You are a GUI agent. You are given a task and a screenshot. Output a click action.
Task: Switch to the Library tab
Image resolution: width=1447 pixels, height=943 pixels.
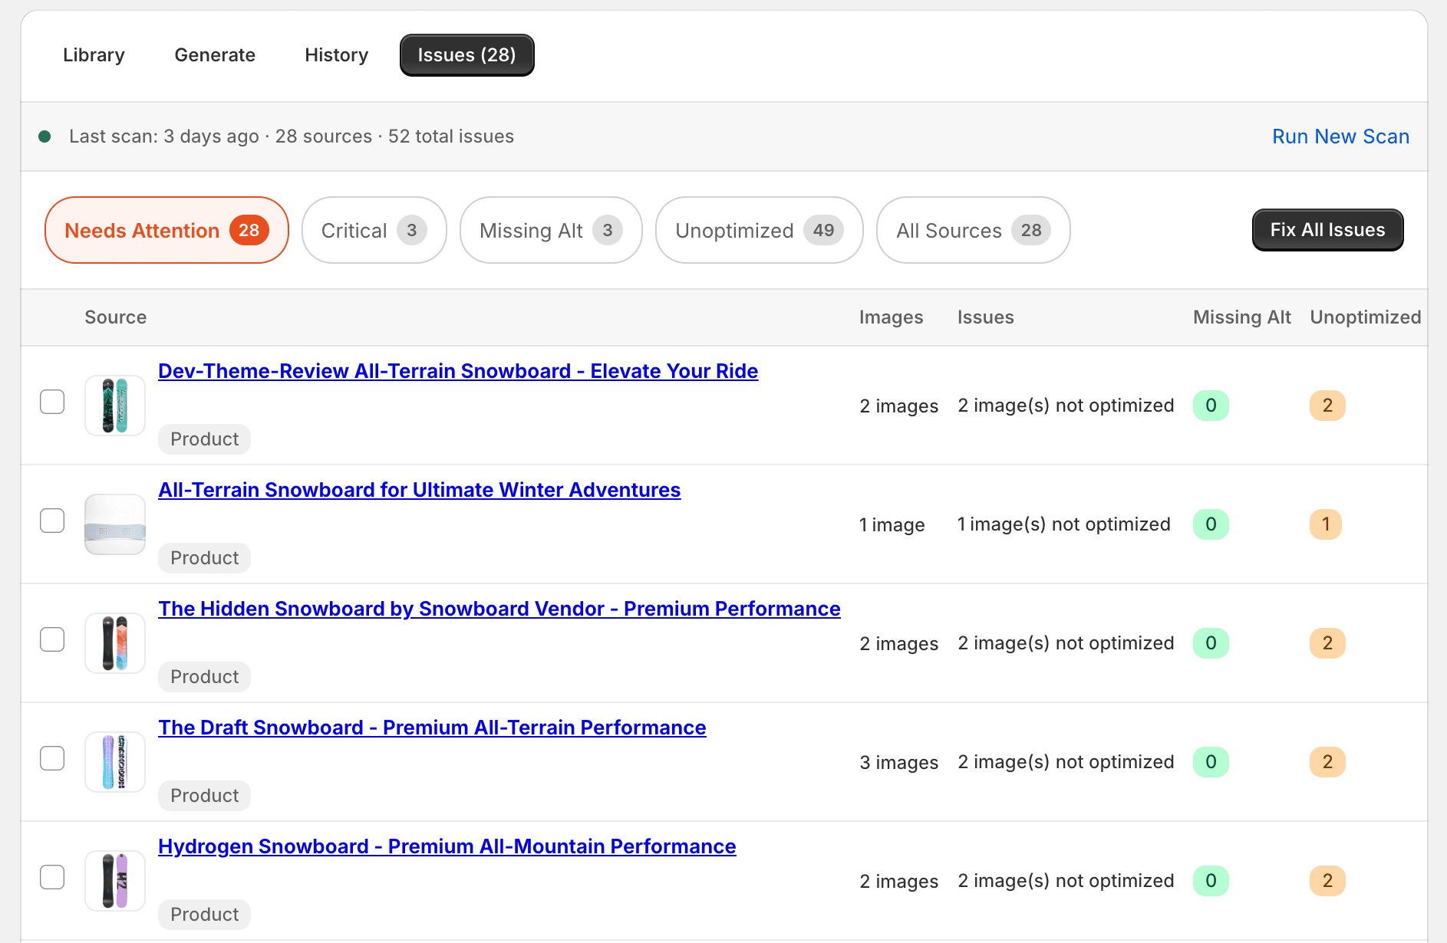[94, 54]
